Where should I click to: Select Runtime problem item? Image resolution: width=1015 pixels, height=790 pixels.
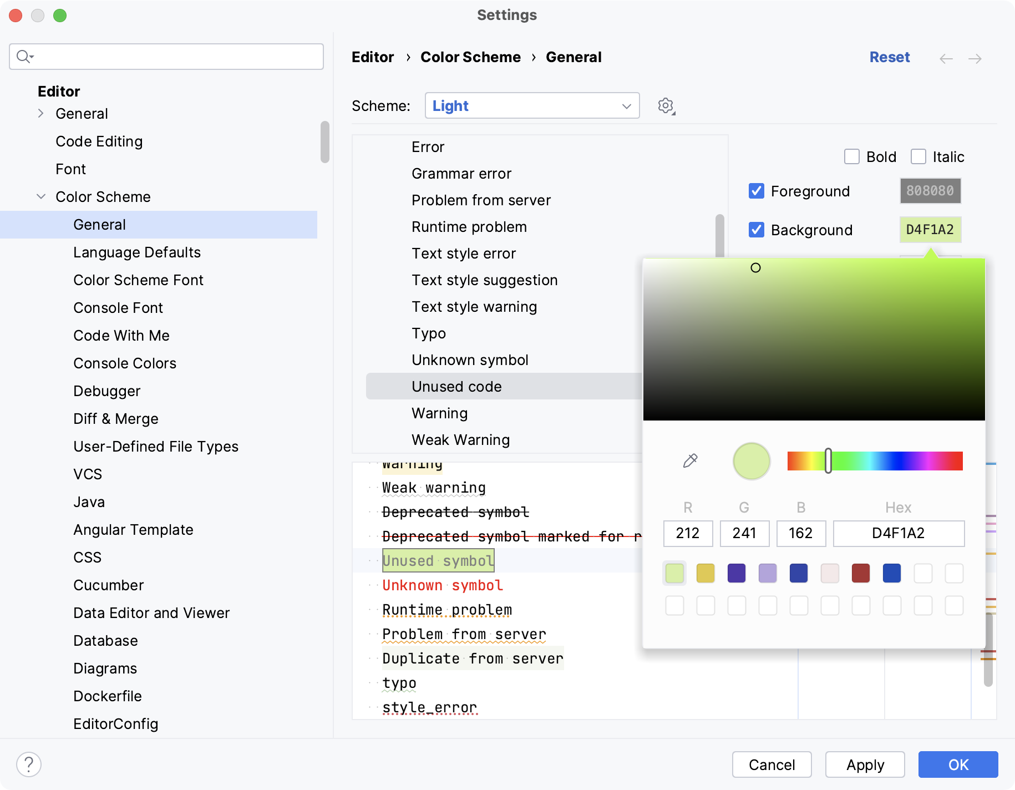point(469,227)
